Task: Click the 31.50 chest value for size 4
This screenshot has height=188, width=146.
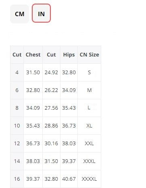Action: 33,73
